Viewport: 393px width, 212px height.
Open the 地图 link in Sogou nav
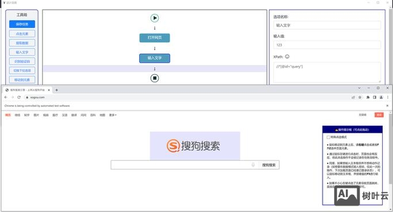[102, 115]
